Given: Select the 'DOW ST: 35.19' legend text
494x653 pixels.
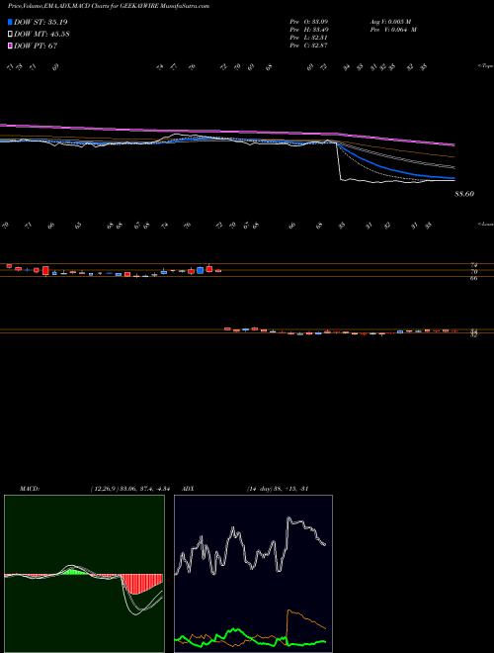Looking at the screenshot, I should pos(41,22).
